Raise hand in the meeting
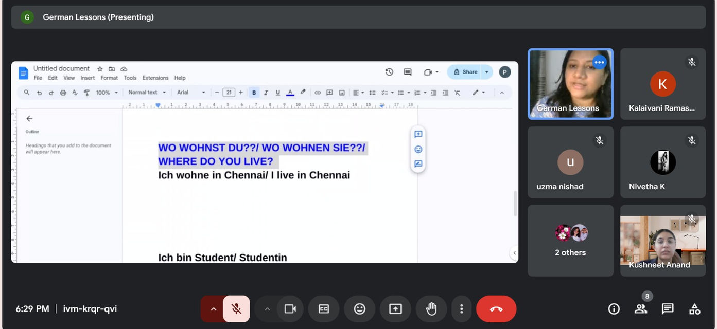The height and width of the screenshot is (329, 717). pyautogui.click(x=431, y=309)
